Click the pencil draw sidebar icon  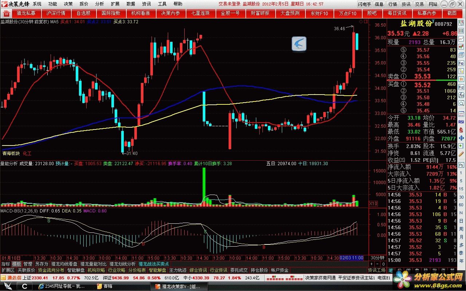461,154
